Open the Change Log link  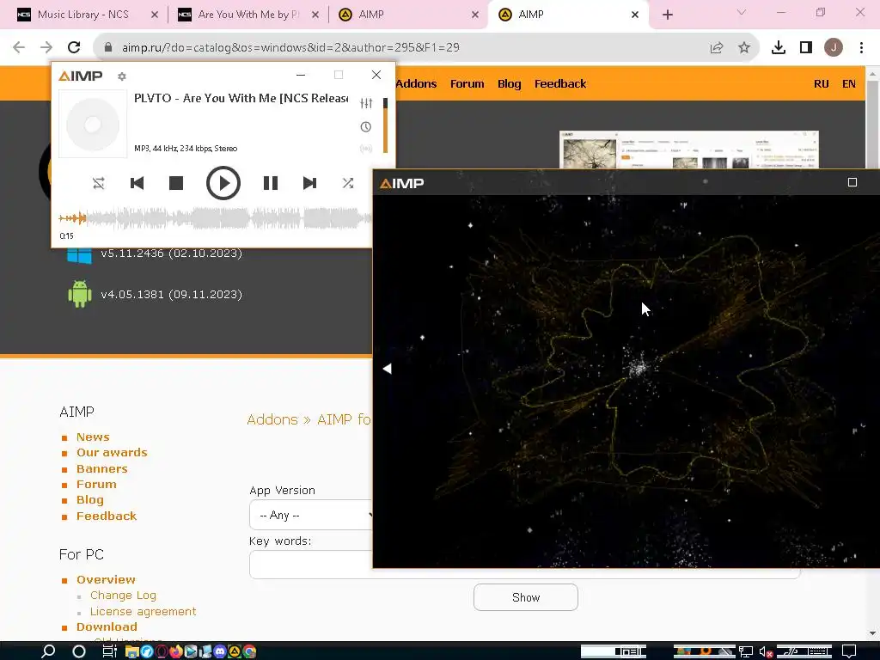click(123, 596)
